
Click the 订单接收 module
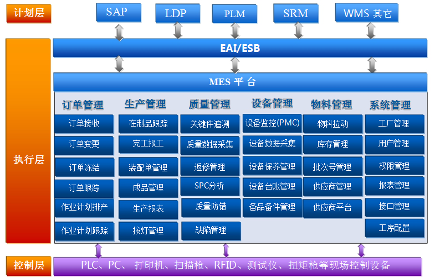click(x=84, y=124)
